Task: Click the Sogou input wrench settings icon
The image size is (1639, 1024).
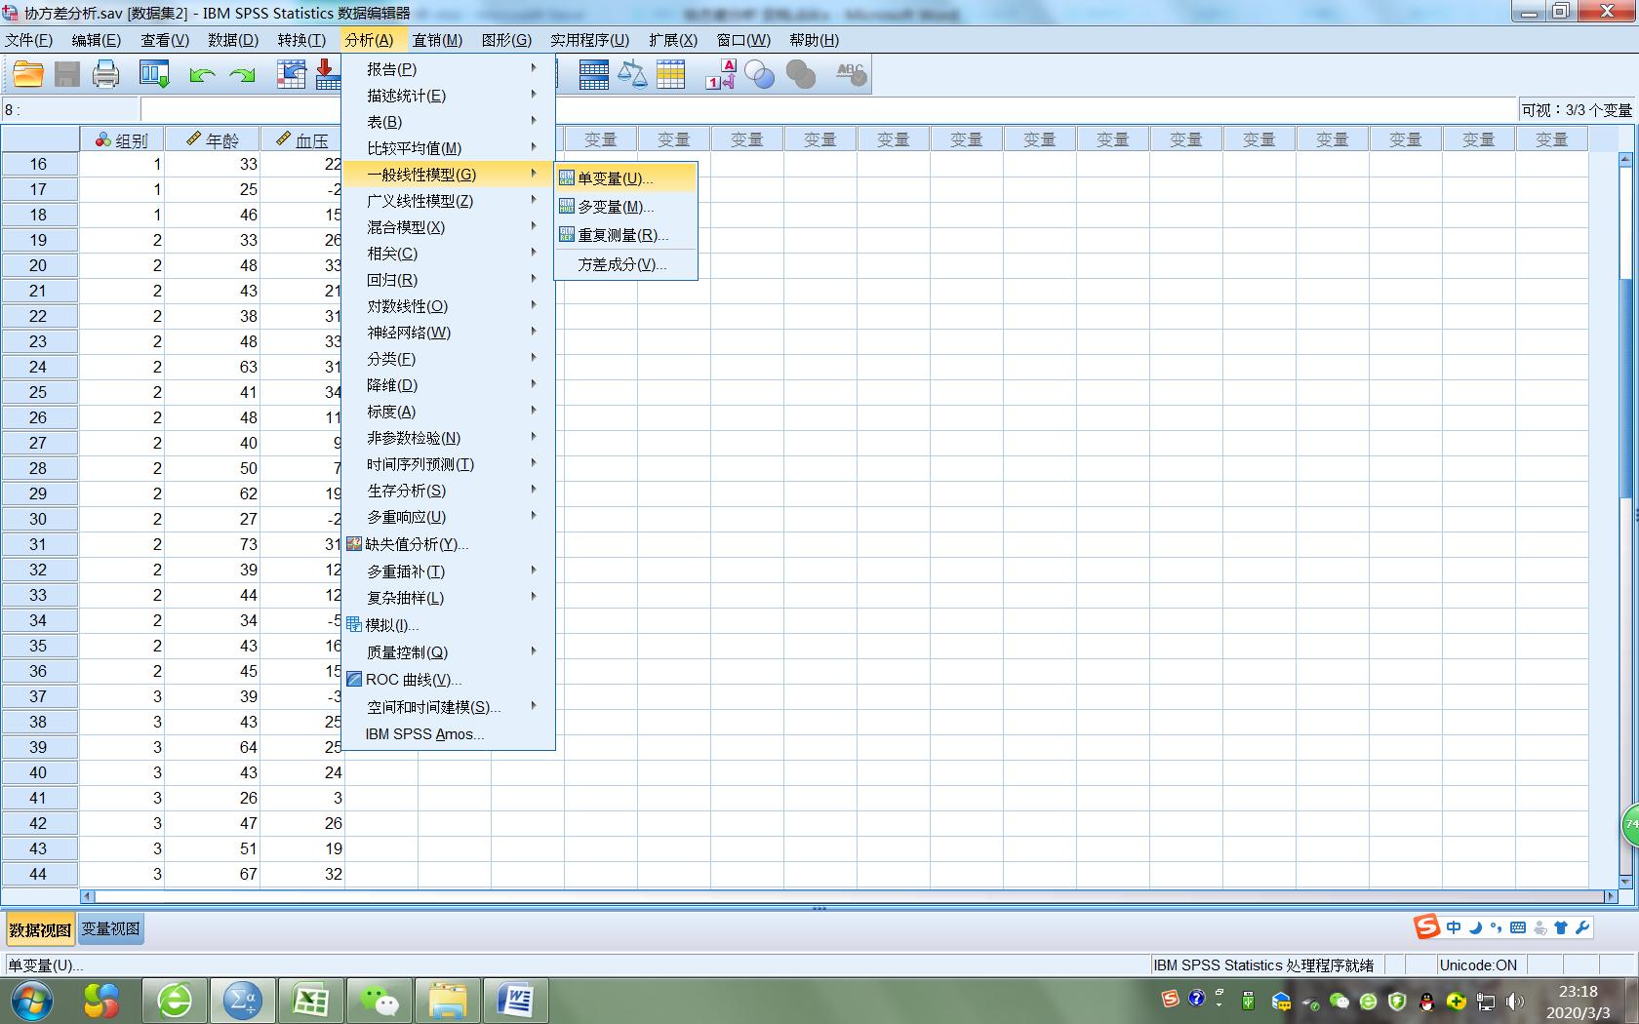Action: click(x=1582, y=927)
